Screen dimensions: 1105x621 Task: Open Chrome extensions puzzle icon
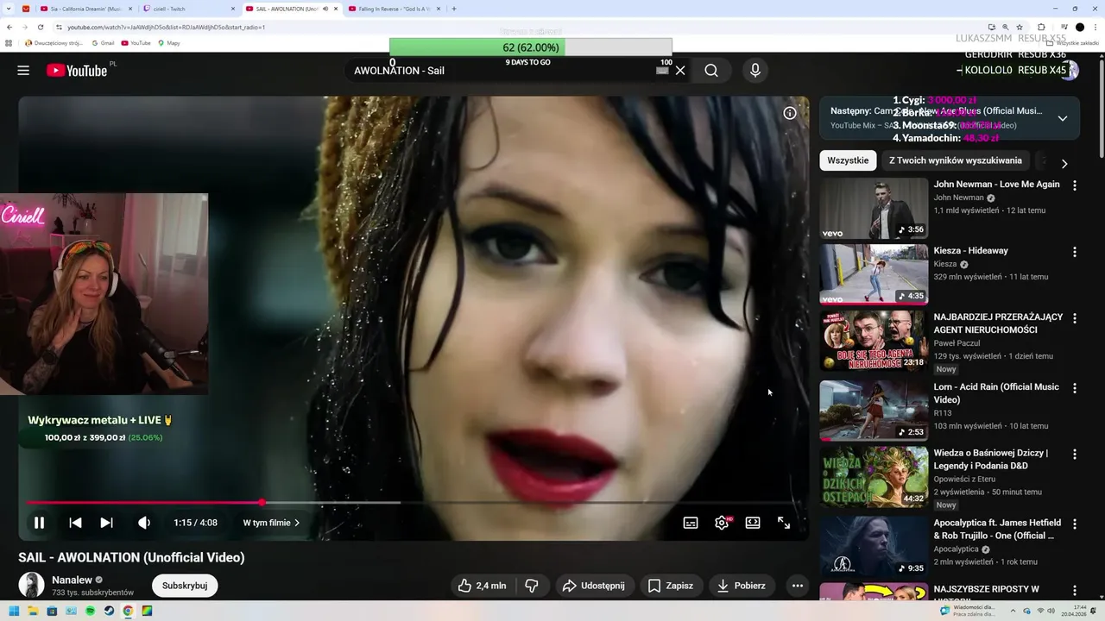click(1041, 27)
